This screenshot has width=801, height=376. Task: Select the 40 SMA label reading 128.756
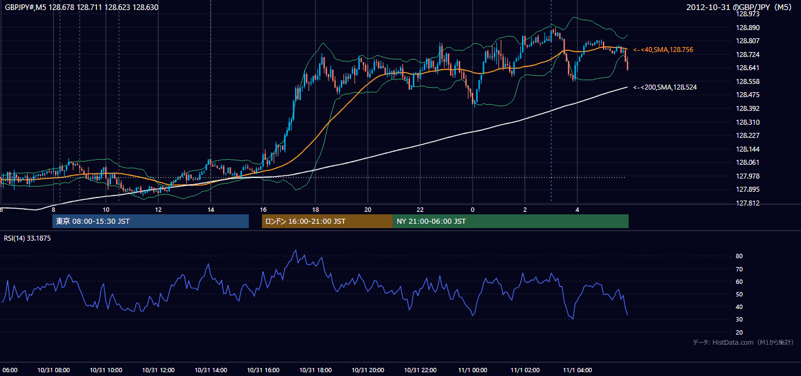point(663,50)
